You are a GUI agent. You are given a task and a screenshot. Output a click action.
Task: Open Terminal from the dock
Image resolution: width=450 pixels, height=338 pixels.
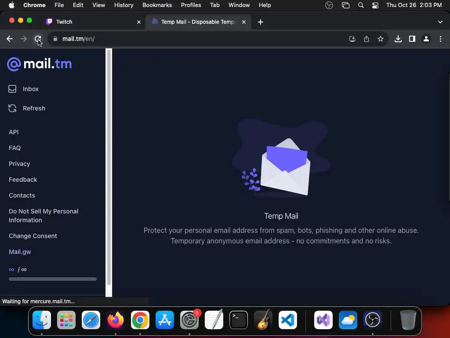coord(239,320)
